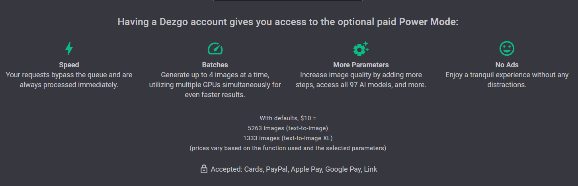Click the 5263 images text-to-image line
Viewport: 578px width, 186px height.
pyautogui.click(x=288, y=128)
